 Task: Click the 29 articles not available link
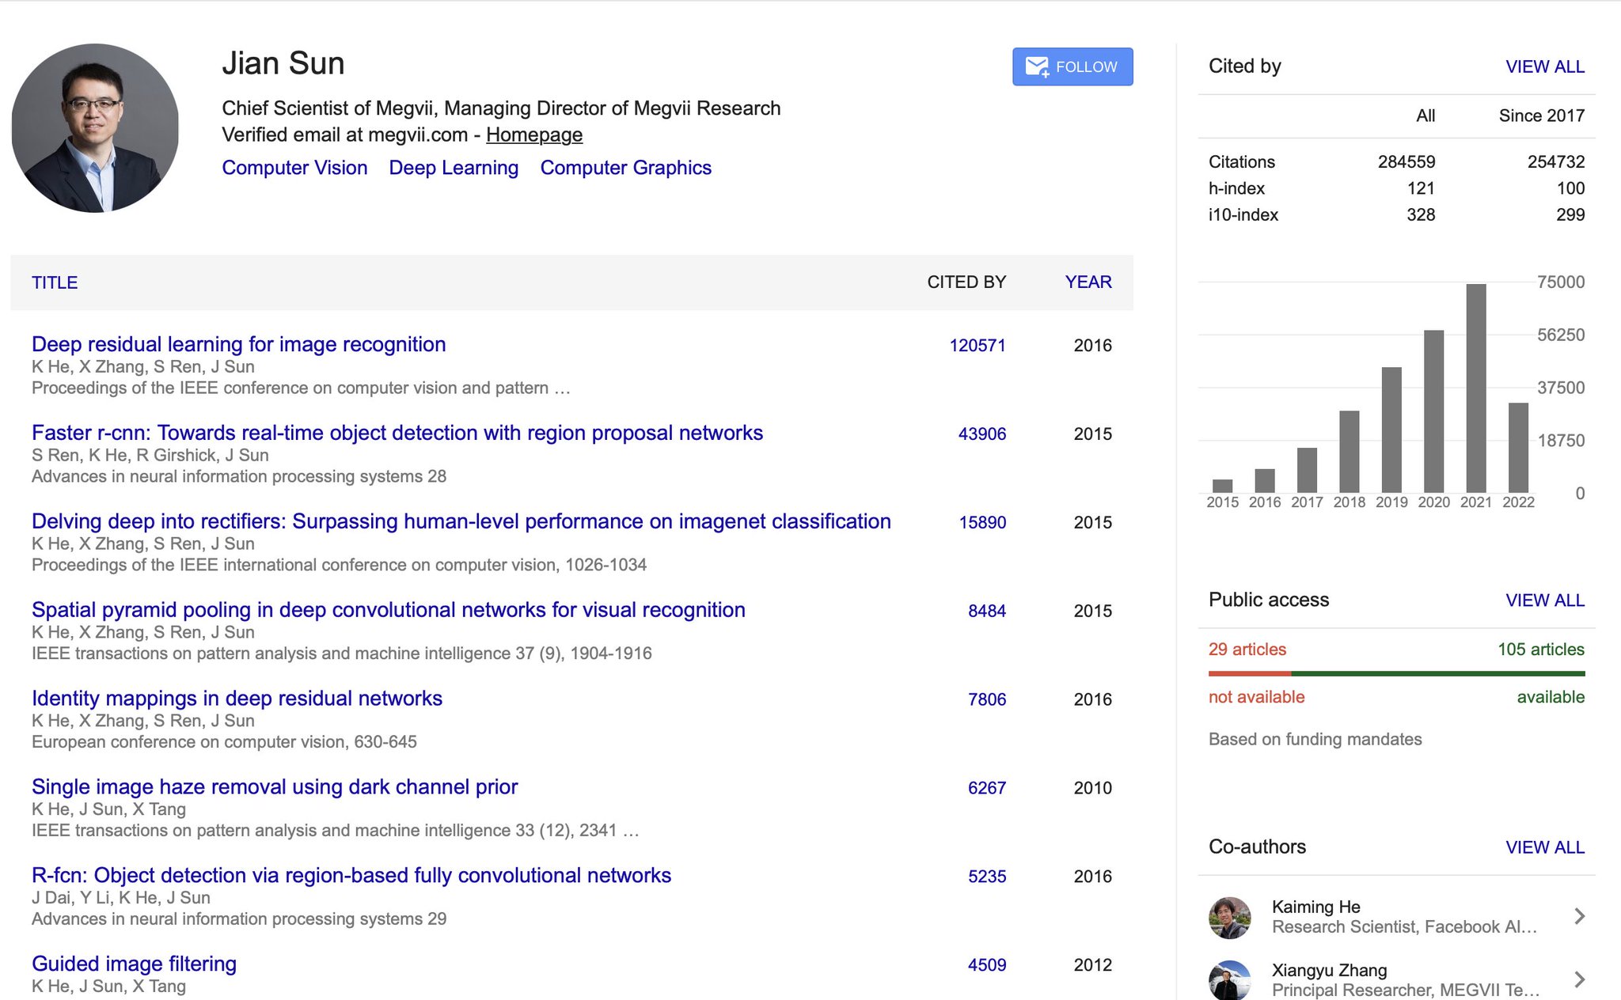tap(1247, 650)
